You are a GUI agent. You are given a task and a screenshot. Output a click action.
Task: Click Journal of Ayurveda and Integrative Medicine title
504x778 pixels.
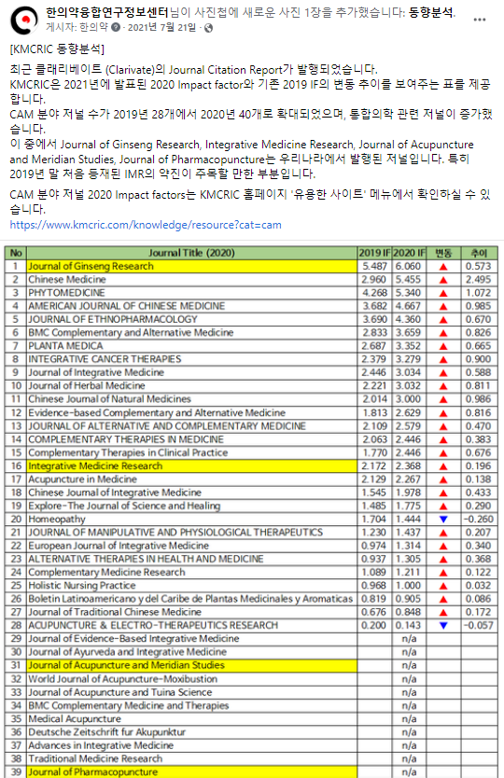click(x=128, y=652)
